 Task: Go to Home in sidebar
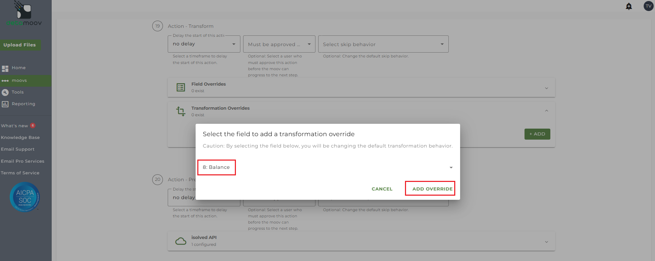point(19,68)
